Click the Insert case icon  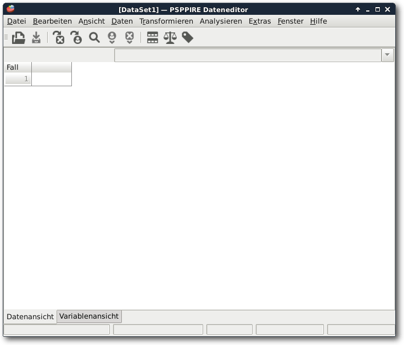pos(112,38)
